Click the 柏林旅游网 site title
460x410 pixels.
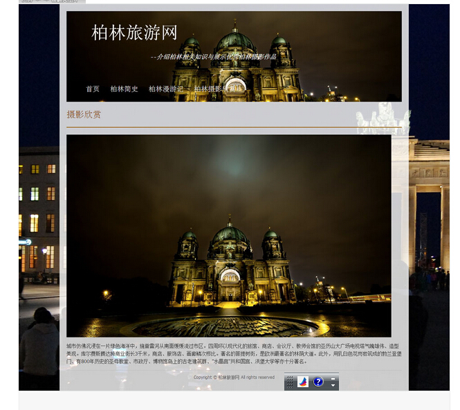pos(134,32)
